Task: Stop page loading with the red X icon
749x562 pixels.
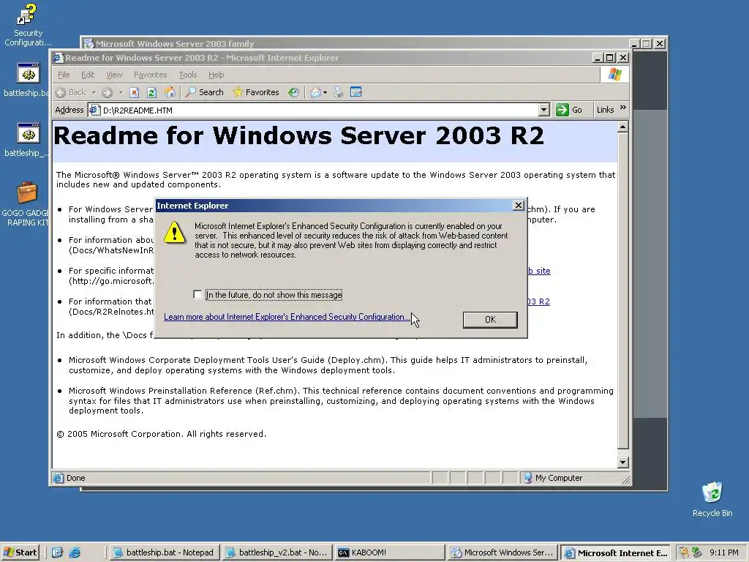Action: 135,92
